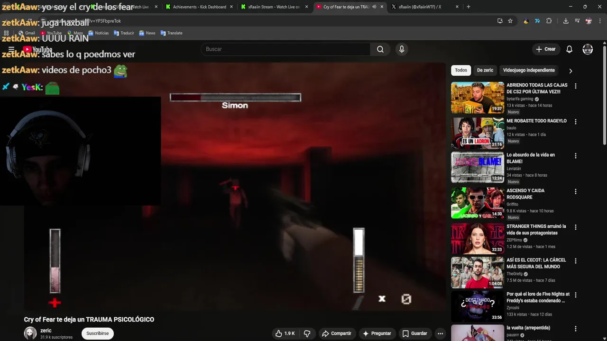Open the ME ROBASTE TODO RAGEYLO thumbnail

click(478, 134)
